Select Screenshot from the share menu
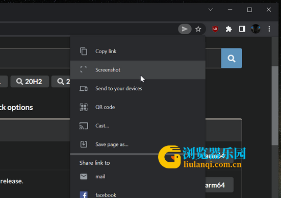Image resolution: width=281 pixels, height=198 pixels. 138,70
